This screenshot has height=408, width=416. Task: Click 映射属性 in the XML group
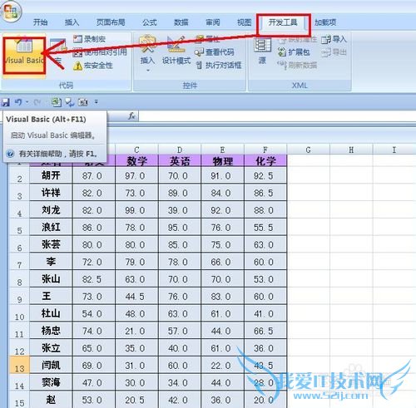[297, 39]
